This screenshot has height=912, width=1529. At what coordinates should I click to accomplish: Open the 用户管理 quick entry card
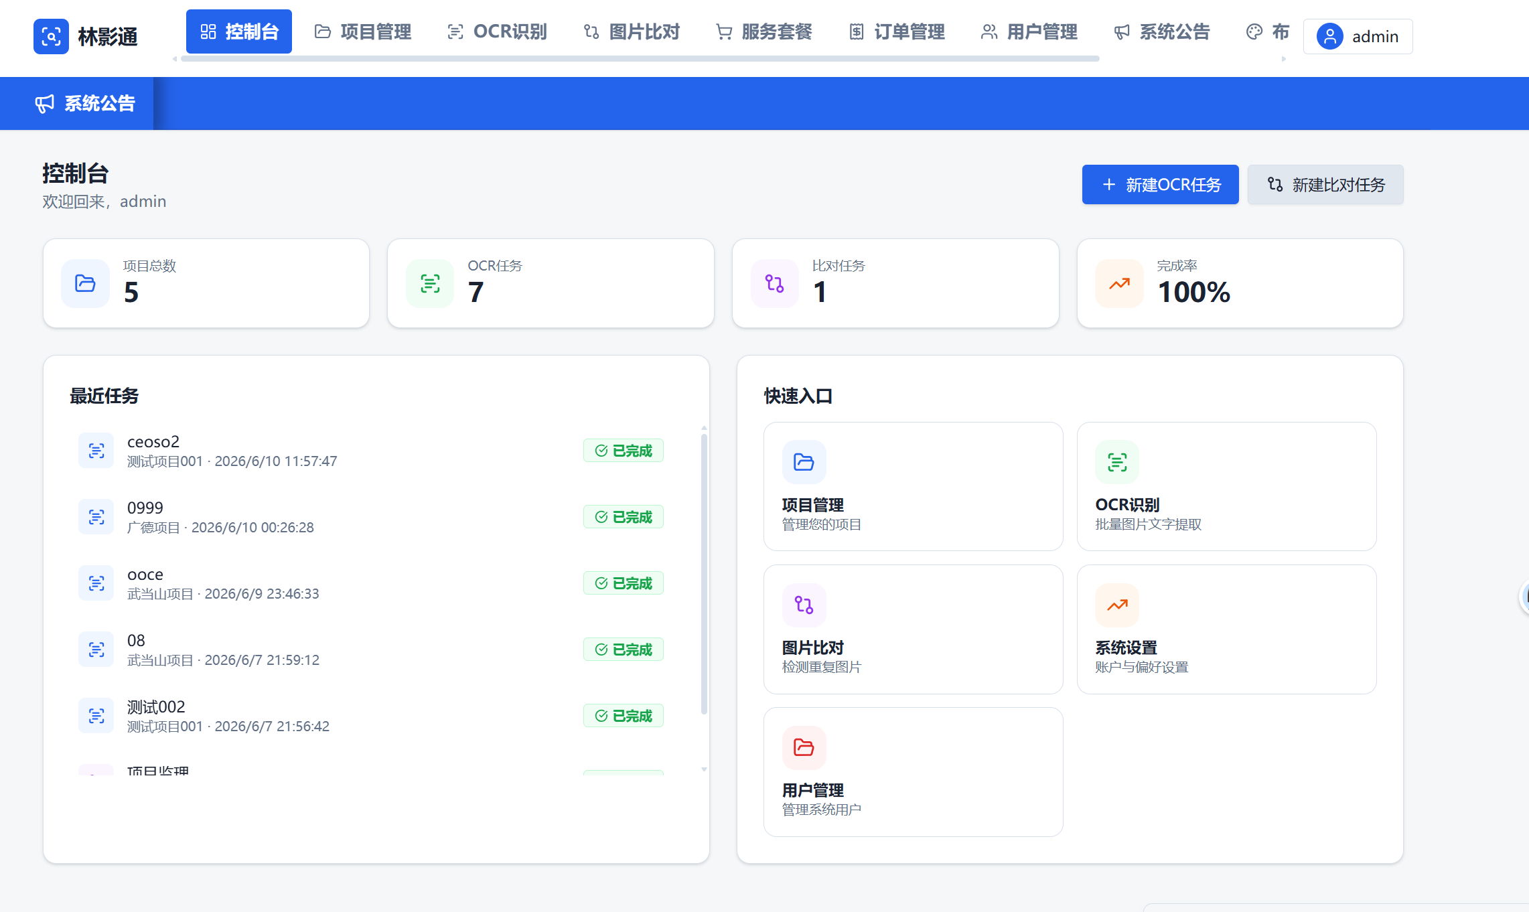(913, 771)
